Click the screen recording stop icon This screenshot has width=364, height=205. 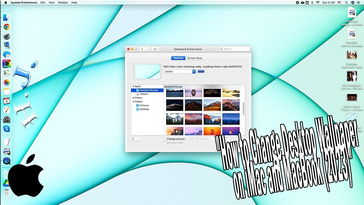click(x=297, y=3)
